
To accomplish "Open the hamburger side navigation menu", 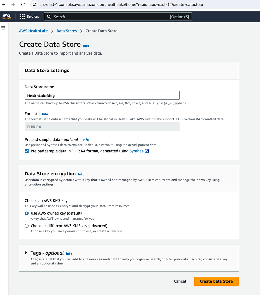I will pos(3,28).
